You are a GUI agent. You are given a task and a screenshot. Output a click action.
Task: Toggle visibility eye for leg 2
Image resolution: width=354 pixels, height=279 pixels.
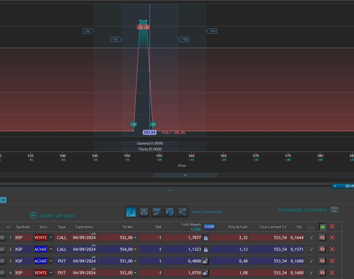click(322, 249)
